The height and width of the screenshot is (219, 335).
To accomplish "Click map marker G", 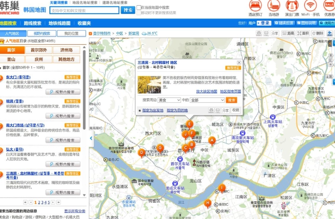I will pos(160,148).
